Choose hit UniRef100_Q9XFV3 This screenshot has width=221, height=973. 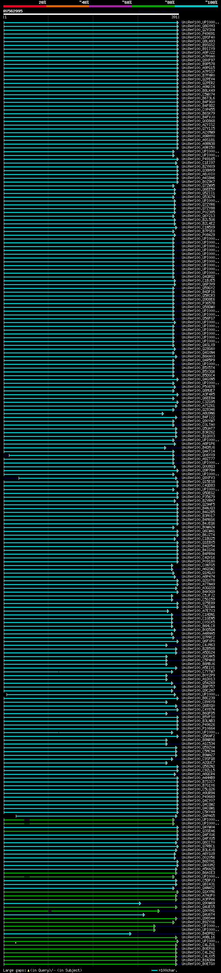tap(198, 478)
